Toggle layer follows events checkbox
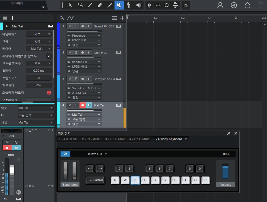 click(49, 56)
